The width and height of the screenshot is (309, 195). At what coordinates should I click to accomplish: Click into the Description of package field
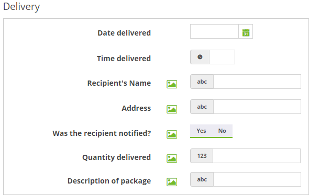point(257,179)
